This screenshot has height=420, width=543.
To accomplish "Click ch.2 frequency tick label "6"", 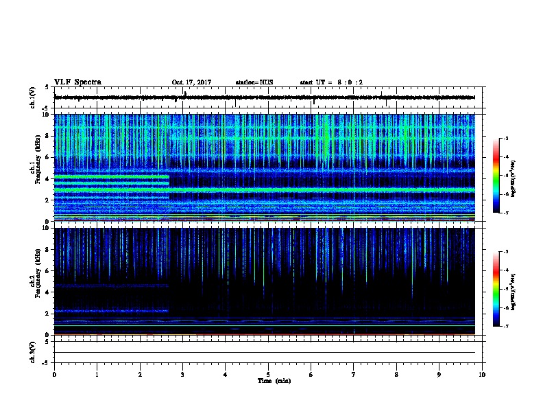I will [48, 271].
